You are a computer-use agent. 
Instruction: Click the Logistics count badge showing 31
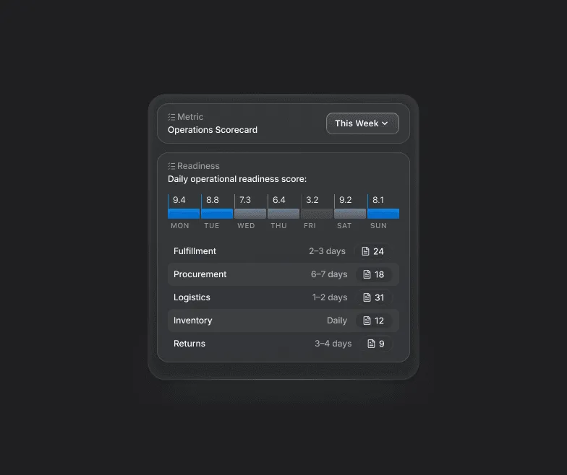pos(374,297)
